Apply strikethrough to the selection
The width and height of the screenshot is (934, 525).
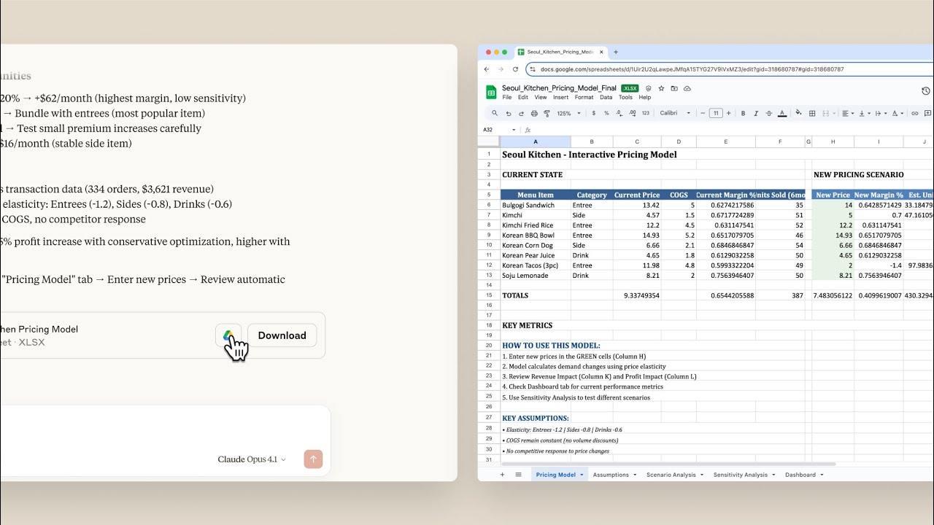coord(768,113)
